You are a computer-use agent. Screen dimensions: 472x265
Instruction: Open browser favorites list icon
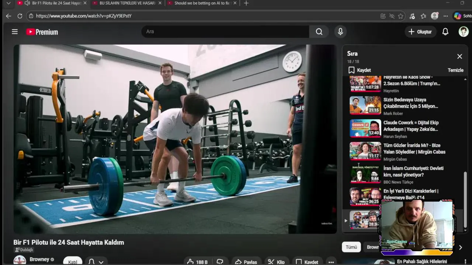tap(423, 16)
